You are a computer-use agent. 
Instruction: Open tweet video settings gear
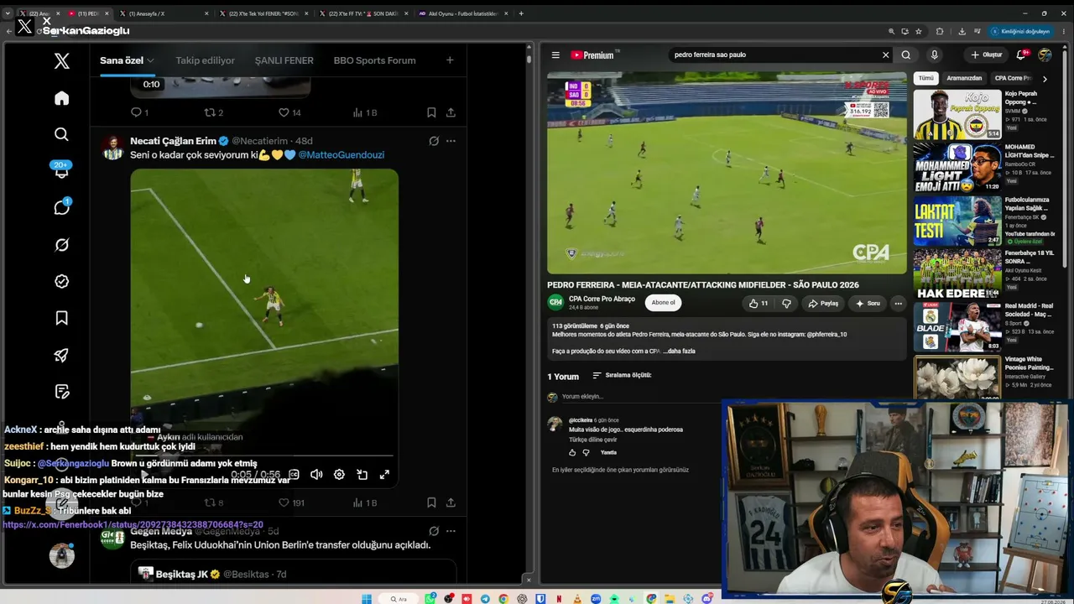click(x=339, y=475)
